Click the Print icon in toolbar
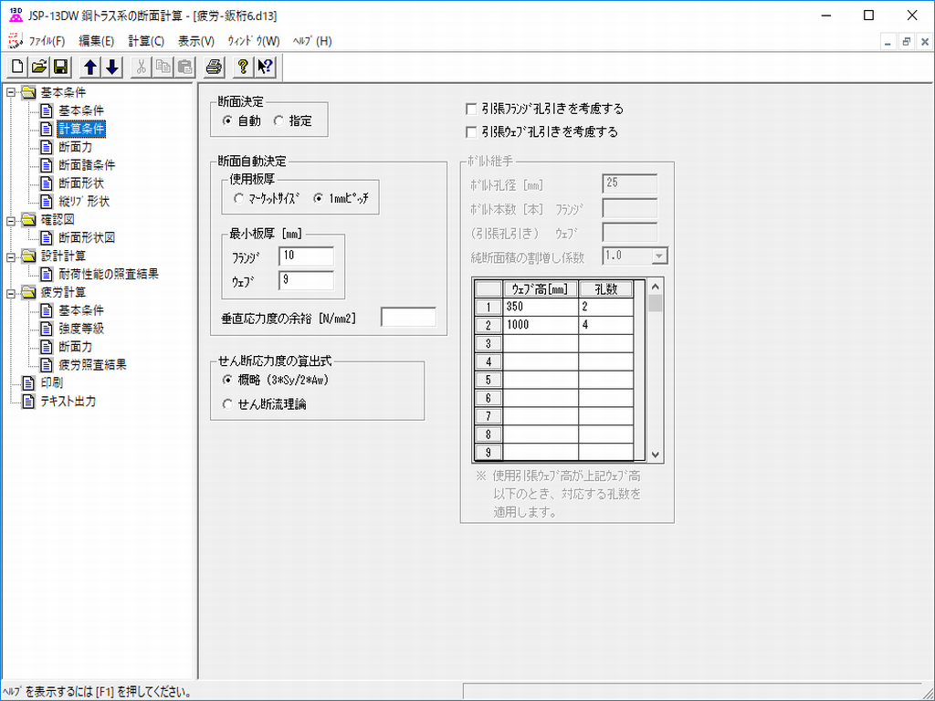 point(213,67)
